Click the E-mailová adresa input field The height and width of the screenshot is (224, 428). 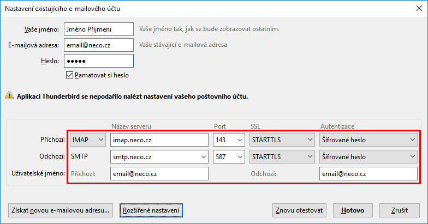99,45
